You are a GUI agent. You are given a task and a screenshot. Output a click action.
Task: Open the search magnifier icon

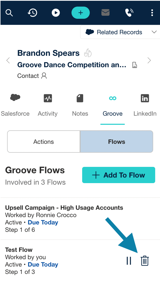click(x=9, y=13)
